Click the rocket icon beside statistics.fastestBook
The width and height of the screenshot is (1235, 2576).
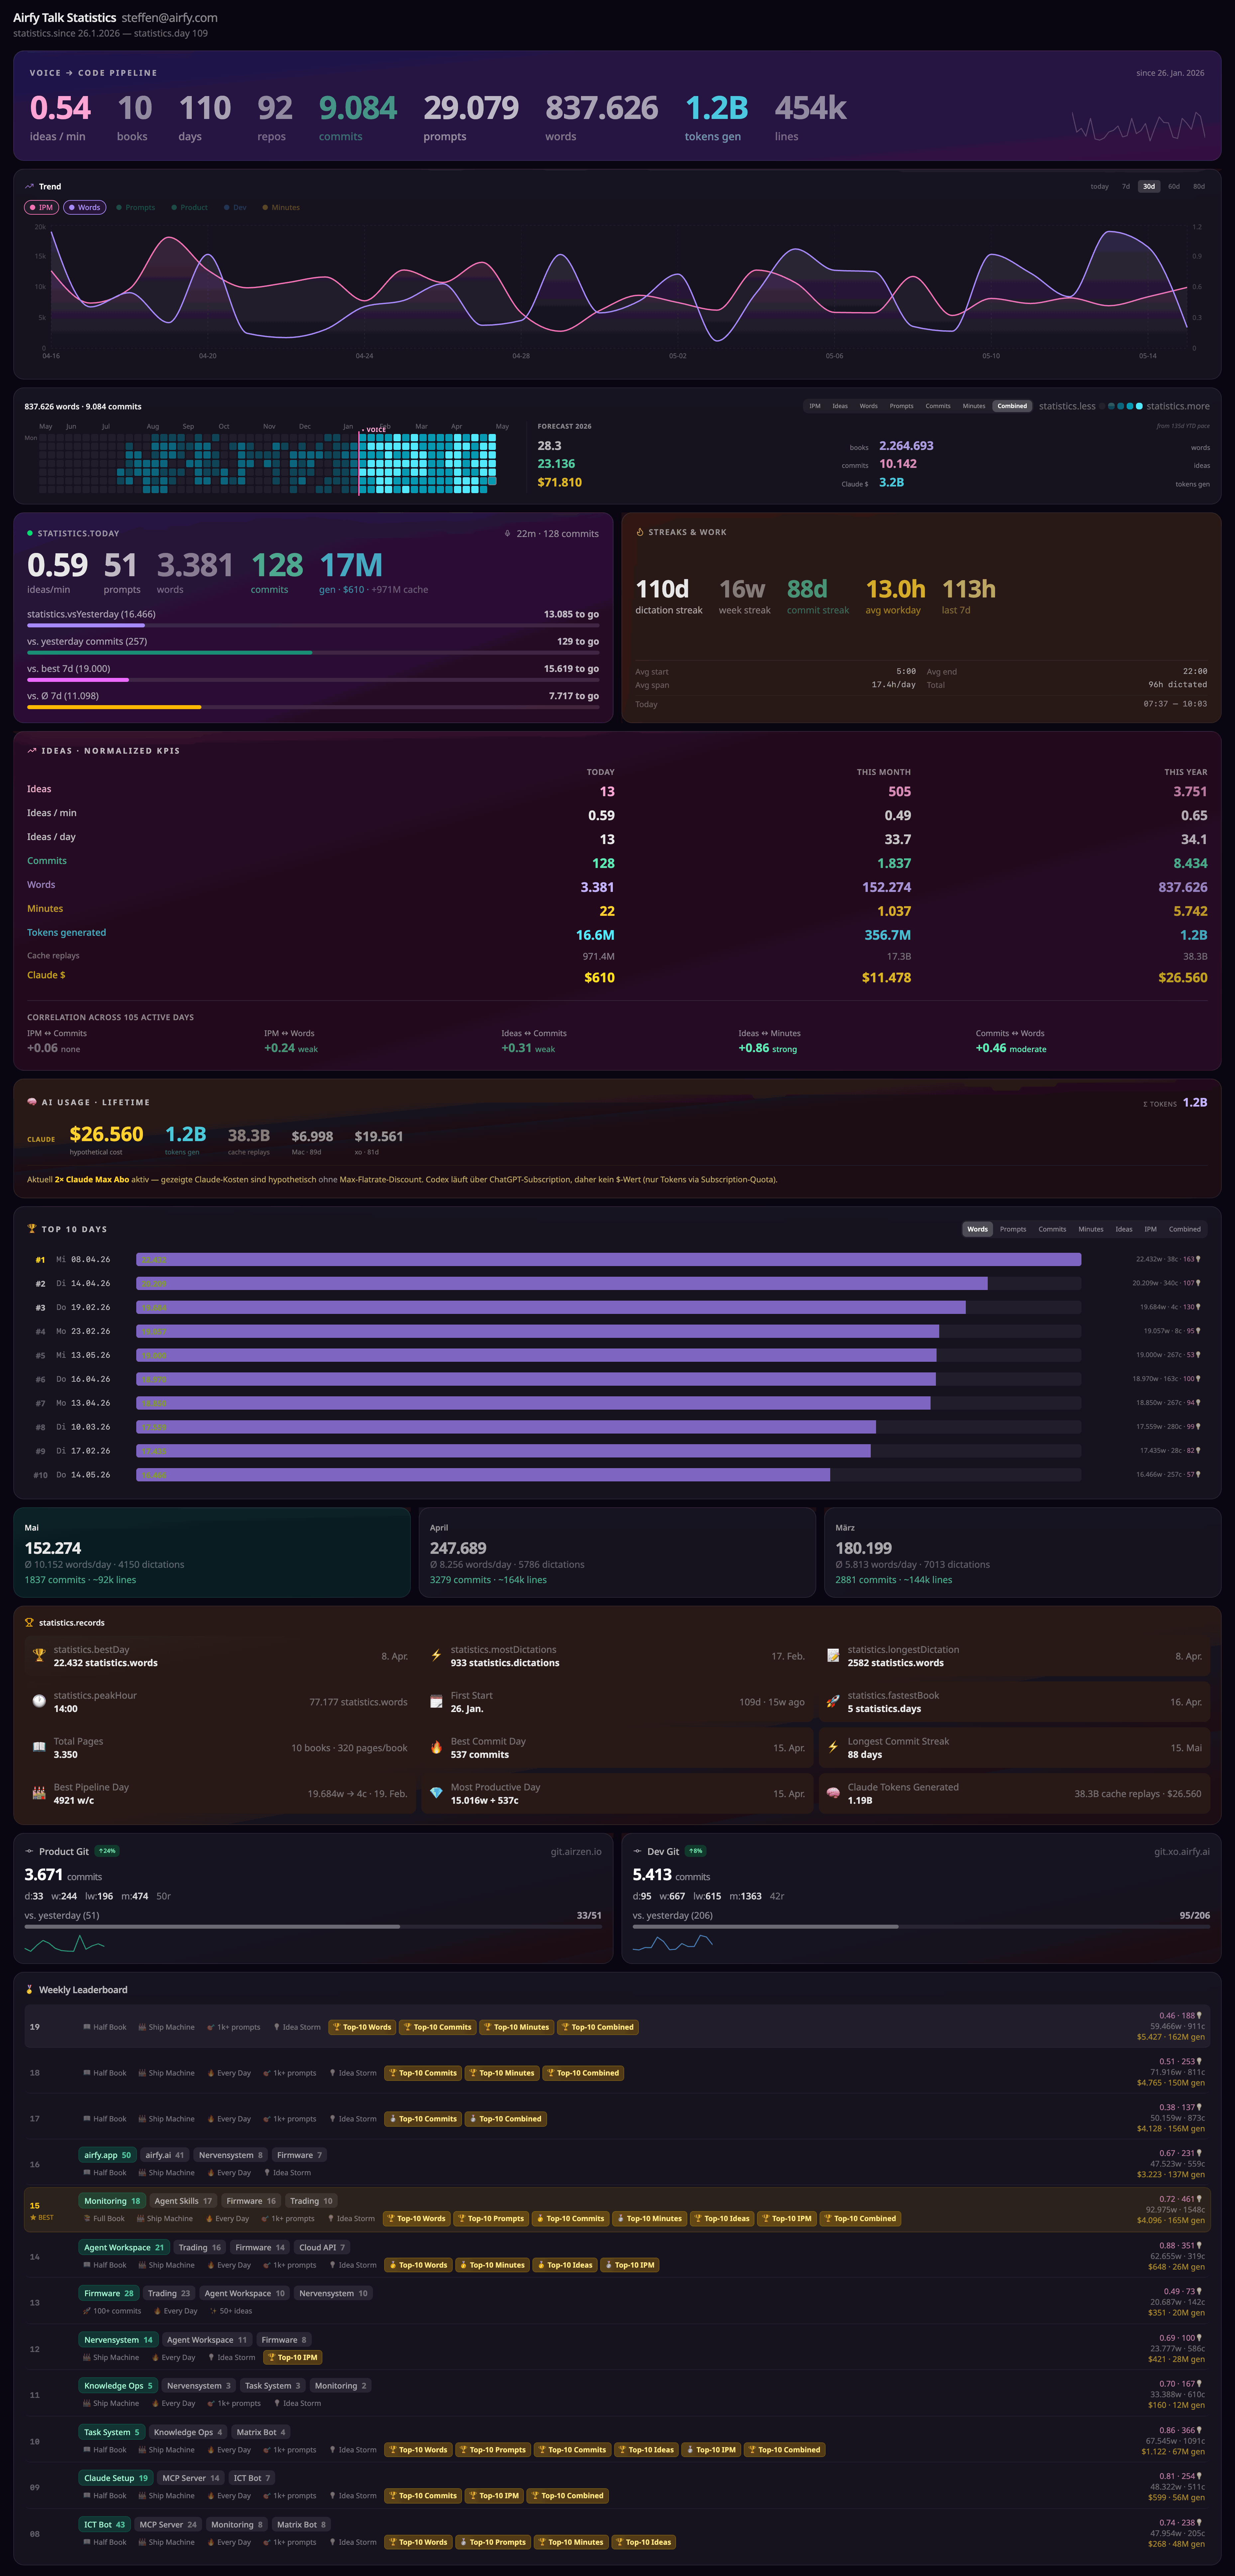(x=833, y=1701)
